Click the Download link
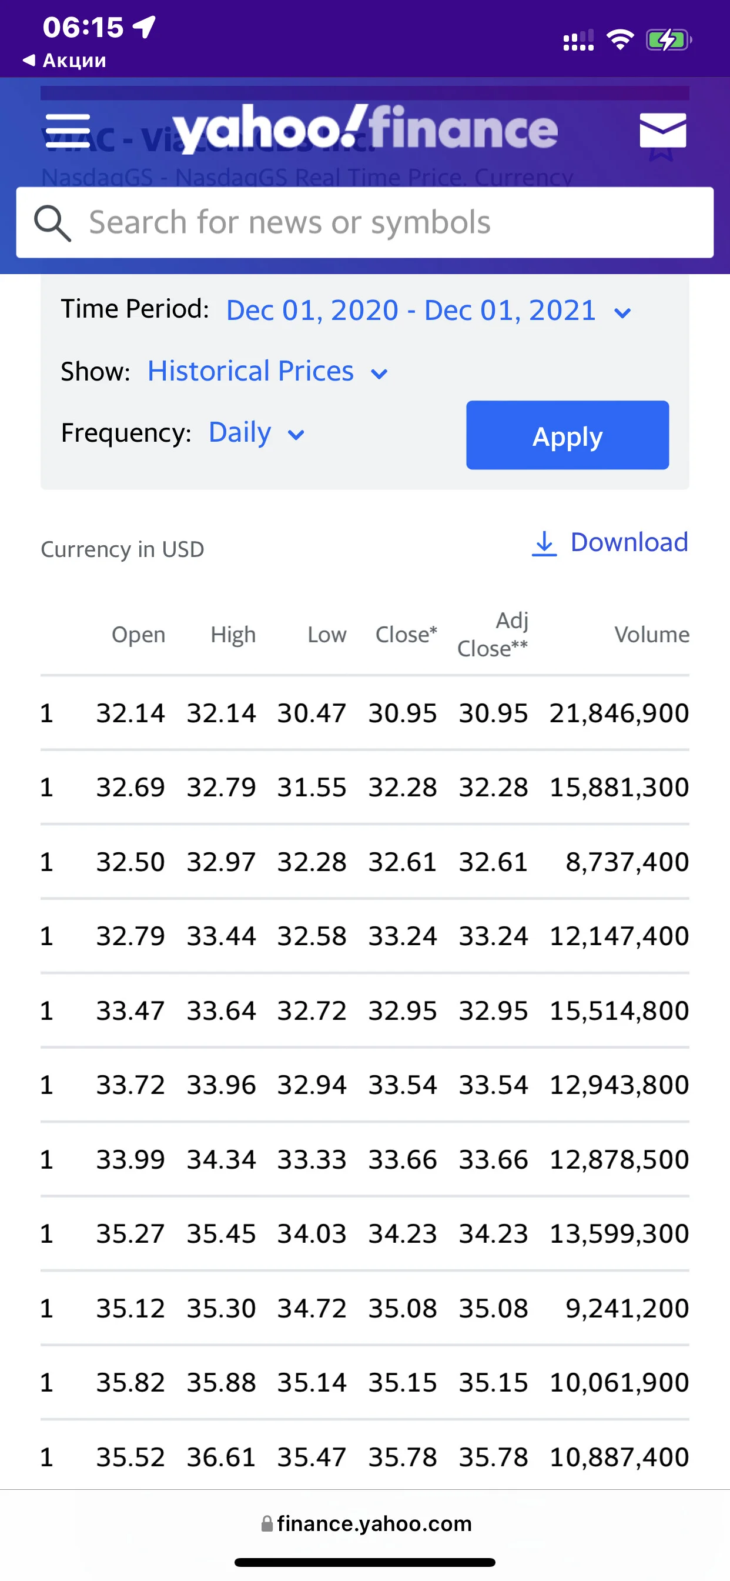This screenshot has height=1581, width=730. click(x=629, y=542)
